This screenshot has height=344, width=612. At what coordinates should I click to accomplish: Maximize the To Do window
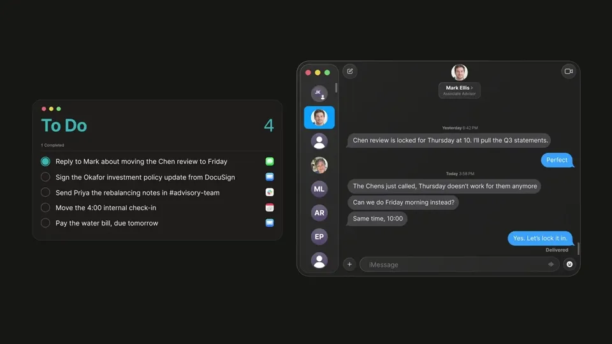pos(59,109)
